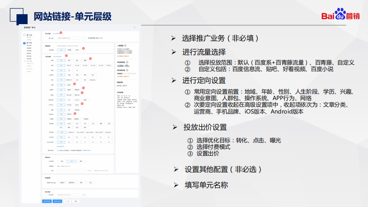Image resolution: width=368 pixels, height=207 pixels.
Task: Click the 取消 button at dialog bottom
Action: coord(76,201)
